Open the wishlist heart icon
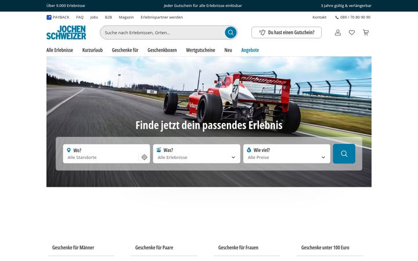This screenshot has height=261, width=418. 352,32
